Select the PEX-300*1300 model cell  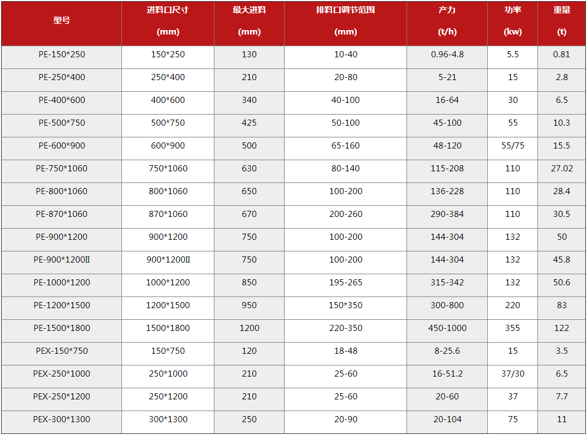pyautogui.click(x=61, y=419)
